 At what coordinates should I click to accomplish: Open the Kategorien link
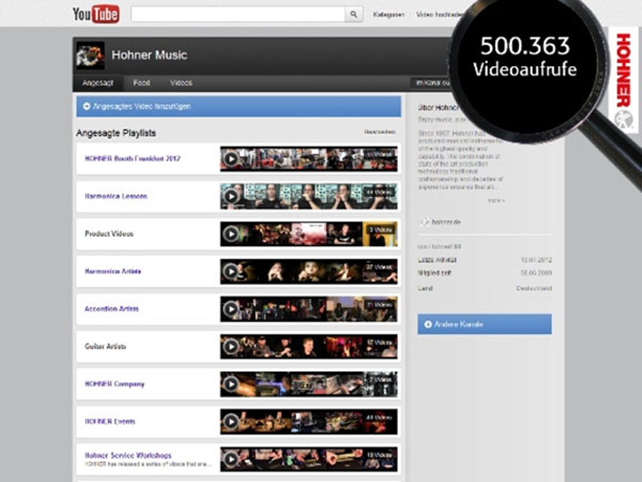[388, 14]
